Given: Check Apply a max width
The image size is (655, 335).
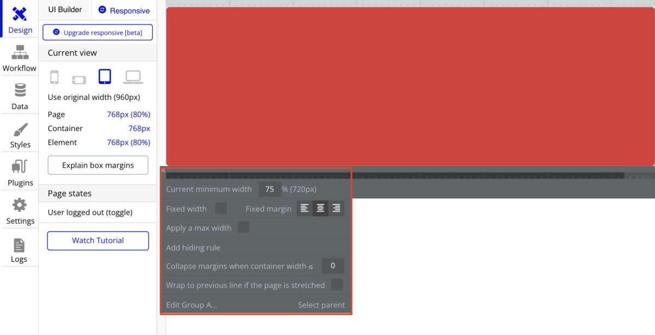Looking at the screenshot, I should pyautogui.click(x=243, y=228).
